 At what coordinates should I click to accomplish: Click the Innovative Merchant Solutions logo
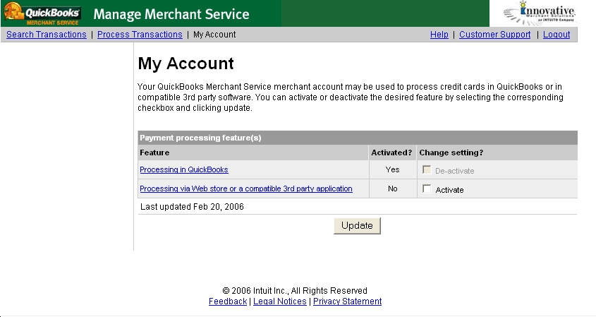click(x=540, y=13)
